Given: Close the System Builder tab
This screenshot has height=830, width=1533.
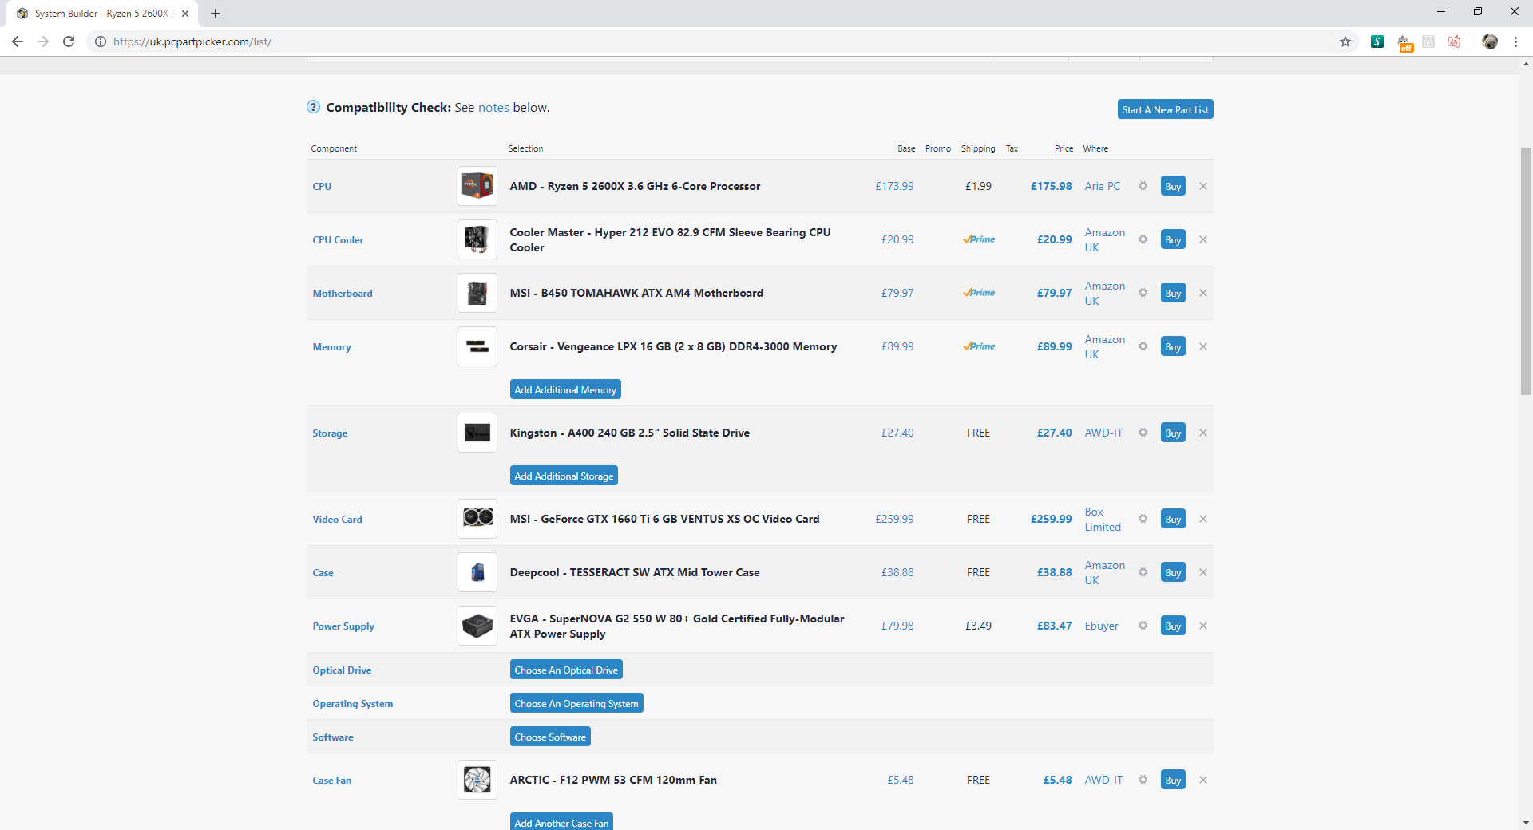Looking at the screenshot, I should (185, 14).
